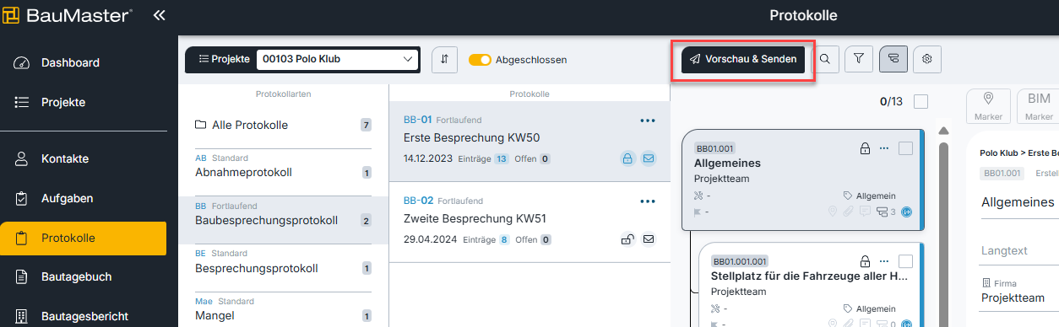Click the scrollbar up arrow of entries list
The width and height of the screenshot is (1059, 327).
(x=944, y=131)
